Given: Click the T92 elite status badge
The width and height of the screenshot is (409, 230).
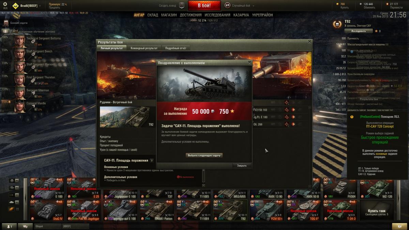Looking at the screenshot, I should 338,25.
